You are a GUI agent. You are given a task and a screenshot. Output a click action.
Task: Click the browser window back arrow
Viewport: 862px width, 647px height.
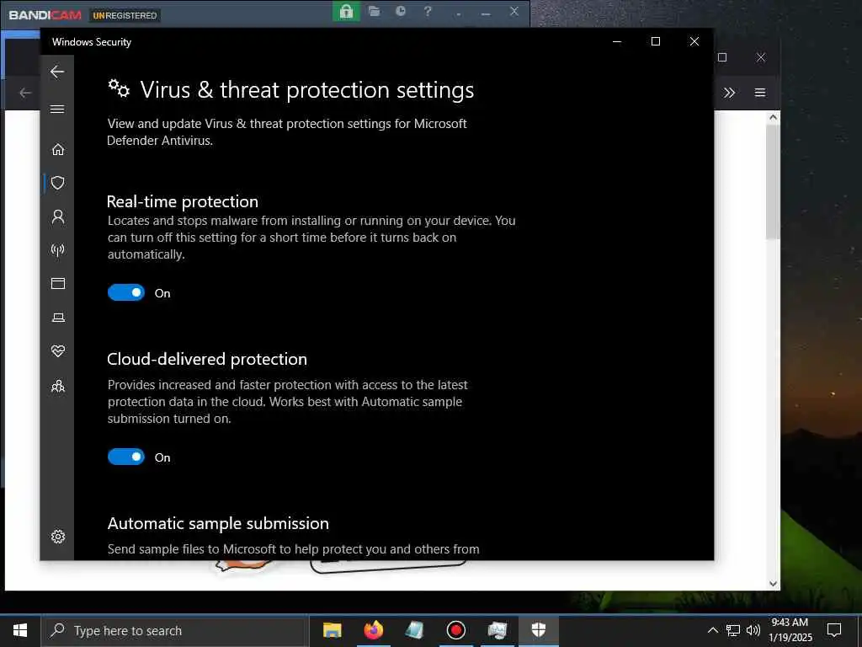(x=25, y=93)
